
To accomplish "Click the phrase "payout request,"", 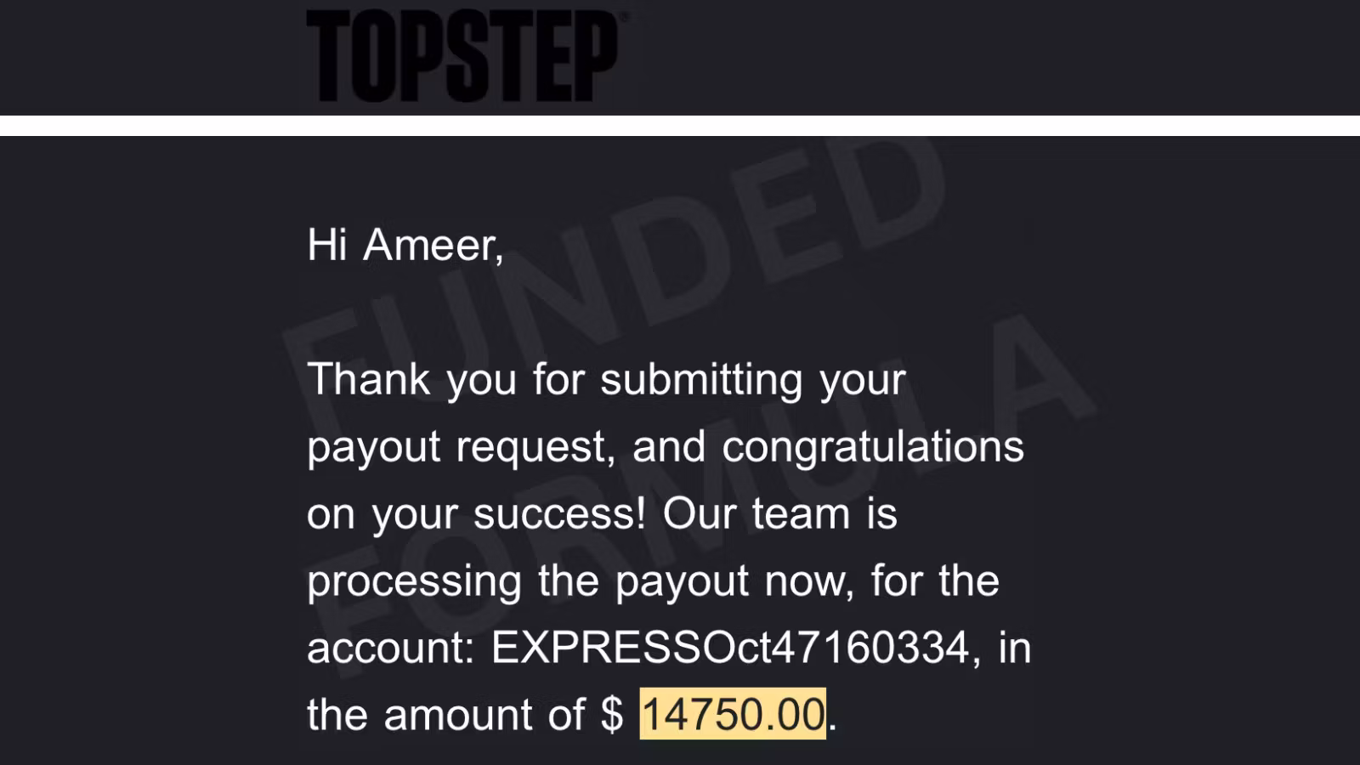I will (461, 446).
